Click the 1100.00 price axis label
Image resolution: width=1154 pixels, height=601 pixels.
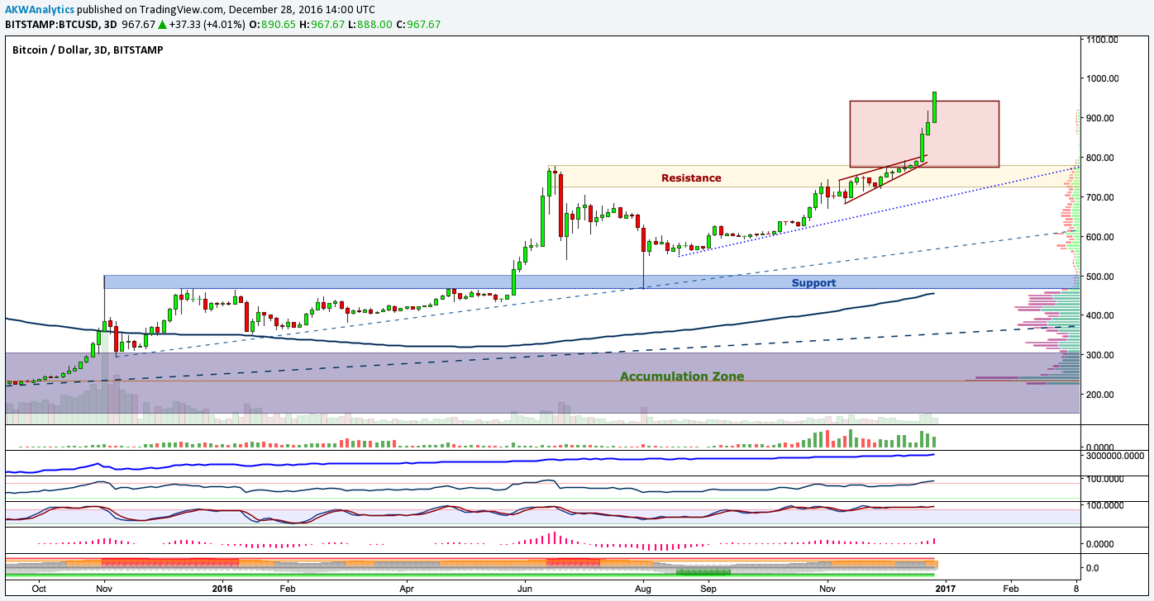1103,40
